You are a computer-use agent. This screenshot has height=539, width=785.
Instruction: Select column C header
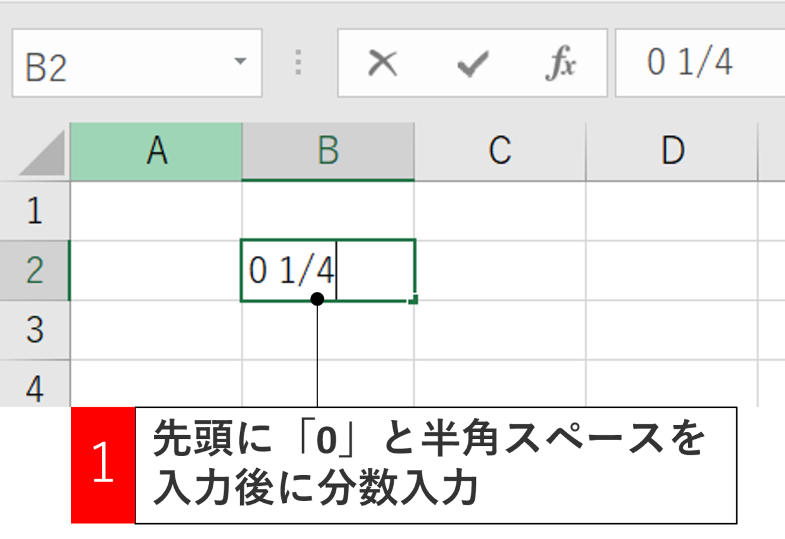[500, 151]
